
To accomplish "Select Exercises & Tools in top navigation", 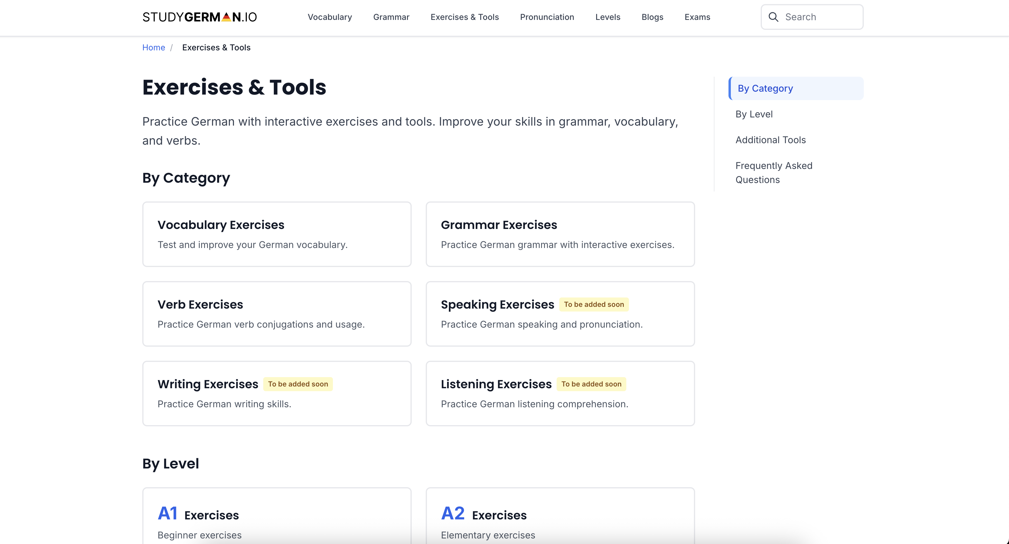I will coord(465,17).
